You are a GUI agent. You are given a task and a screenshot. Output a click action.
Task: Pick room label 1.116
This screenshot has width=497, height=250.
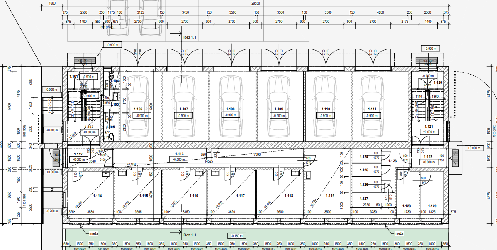194,196
